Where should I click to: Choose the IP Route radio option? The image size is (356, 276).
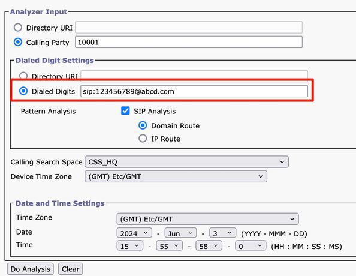pyautogui.click(x=143, y=138)
